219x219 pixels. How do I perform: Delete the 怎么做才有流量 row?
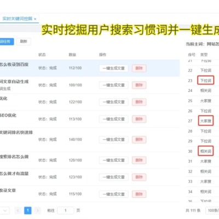[139, 177]
